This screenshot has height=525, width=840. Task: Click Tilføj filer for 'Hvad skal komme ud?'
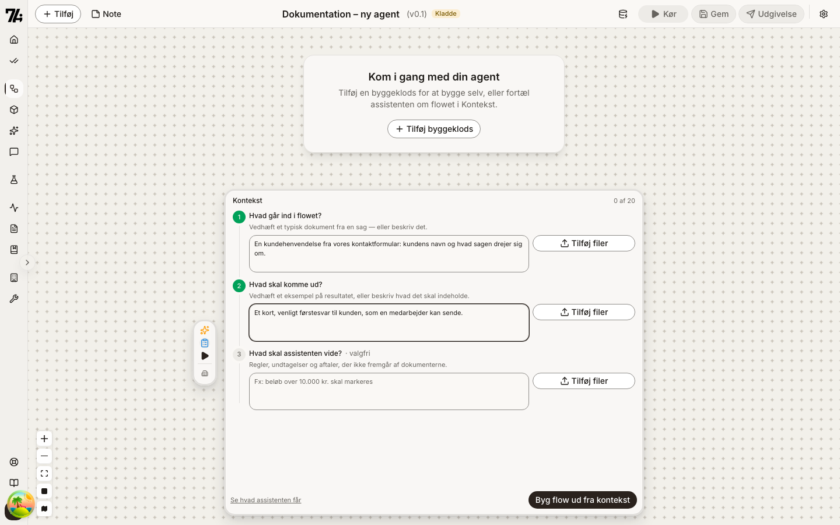coord(584,312)
